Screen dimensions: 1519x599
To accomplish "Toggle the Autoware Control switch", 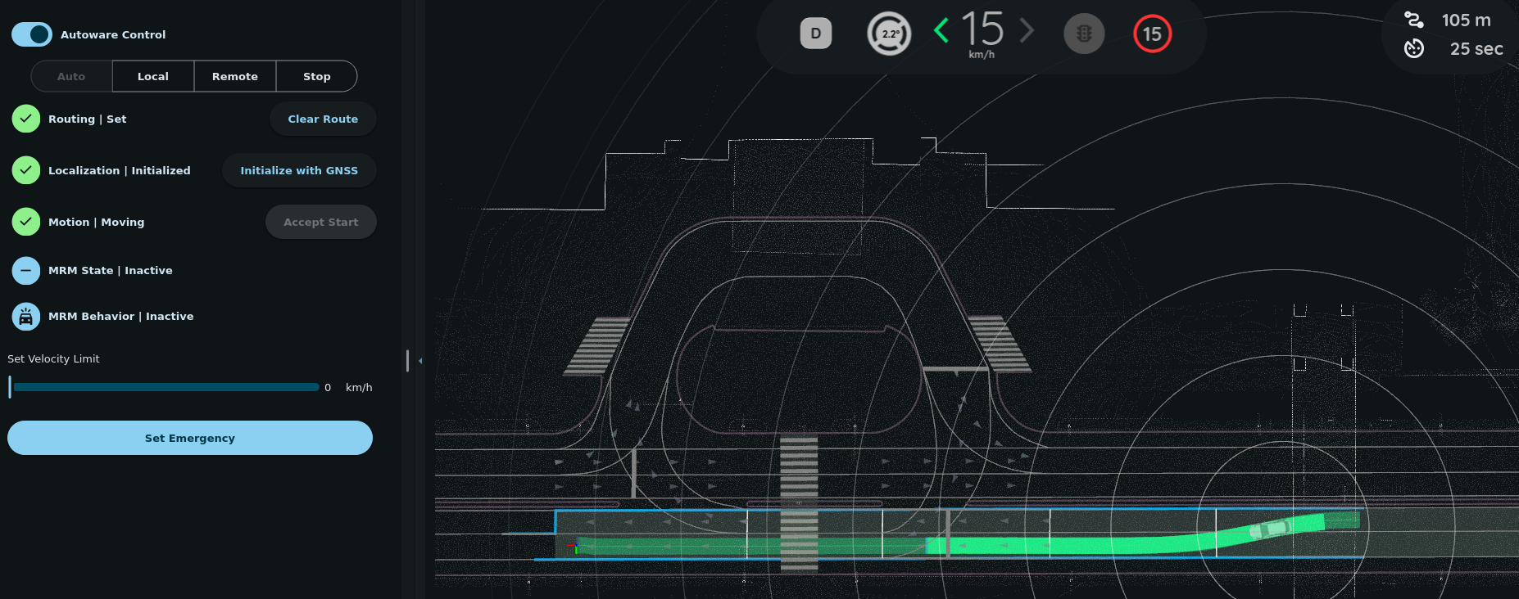I will coord(32,34).
